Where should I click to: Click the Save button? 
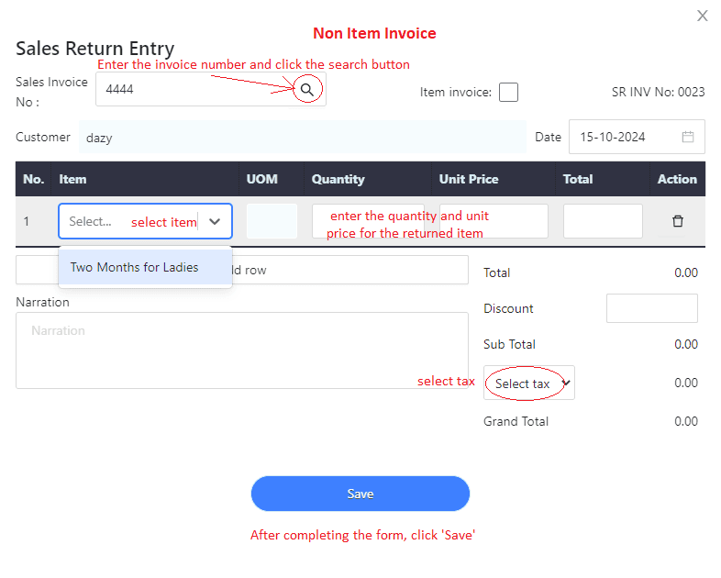coord(360,494)
